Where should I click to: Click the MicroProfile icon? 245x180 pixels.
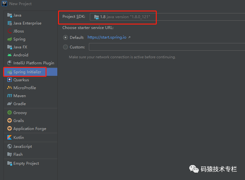click(x=10, y=88)
